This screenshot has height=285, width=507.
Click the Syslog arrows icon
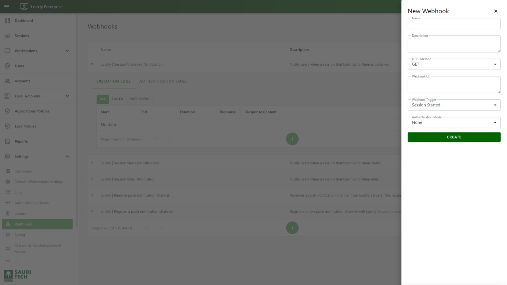(x=8, y=235)
